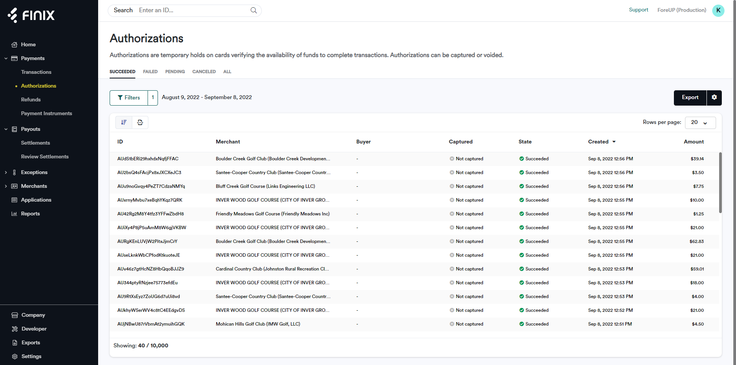Open the Filters button
Viewport: 736px width, 365px height.
(129, 98)
